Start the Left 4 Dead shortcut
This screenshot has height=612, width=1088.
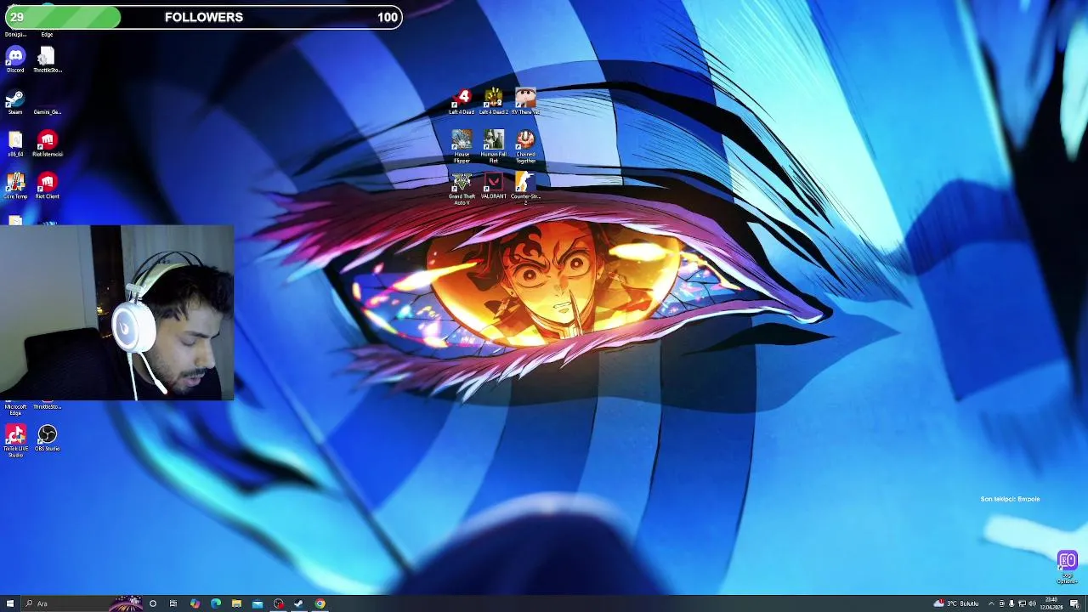(462, 101)
